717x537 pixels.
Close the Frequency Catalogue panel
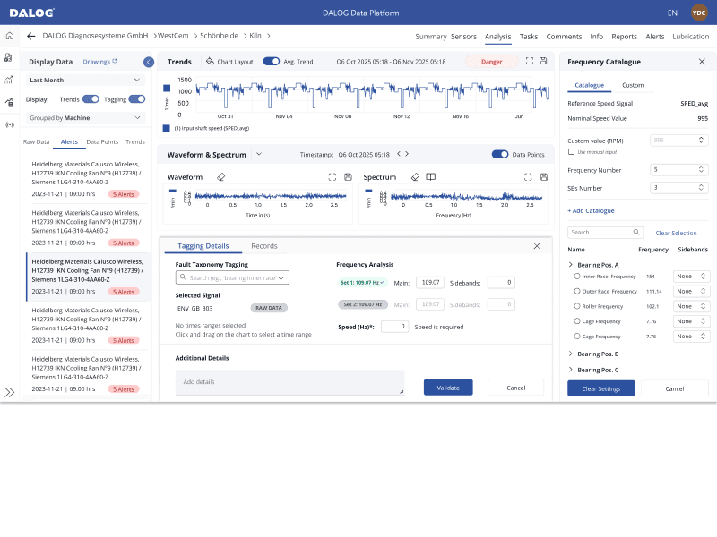coord(702,62)
